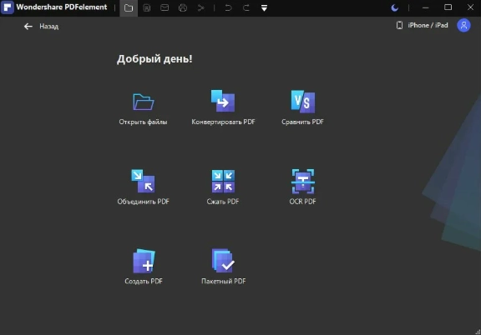Click the Пакетный PDF batch icon
The image size is (481, 335).
click(223, 261)
